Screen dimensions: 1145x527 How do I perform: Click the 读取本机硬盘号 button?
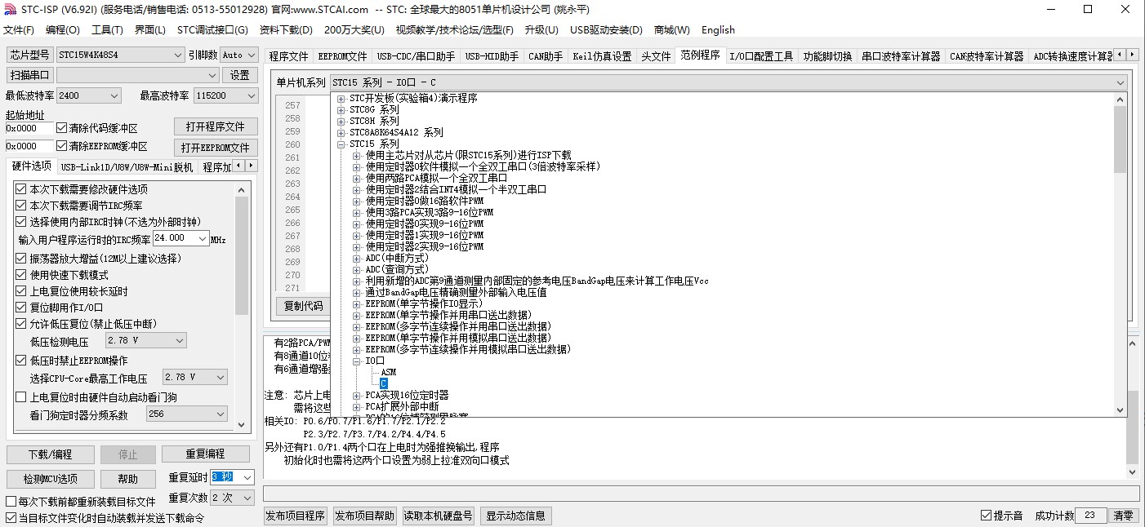point(439,516)
